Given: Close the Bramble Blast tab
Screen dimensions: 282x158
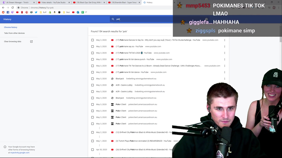Looking at the screenshot, I should click(139, 3).
